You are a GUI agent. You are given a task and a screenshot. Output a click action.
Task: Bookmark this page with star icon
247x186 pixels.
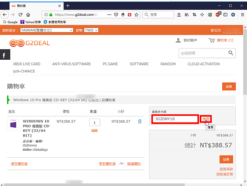(136, 15)
